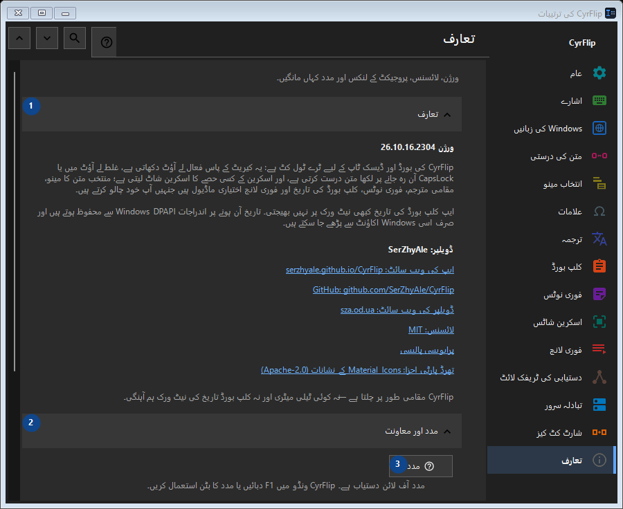Open the sza.od.ua developer website link
The height and width of the screenshot is (509, 623).
[397, 310]
